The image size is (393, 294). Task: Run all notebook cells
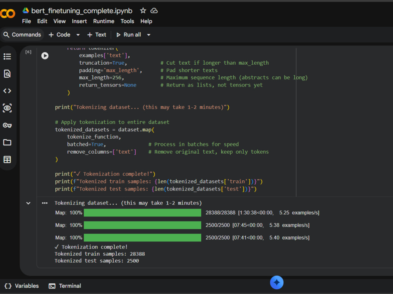click(x=129, y=35)
